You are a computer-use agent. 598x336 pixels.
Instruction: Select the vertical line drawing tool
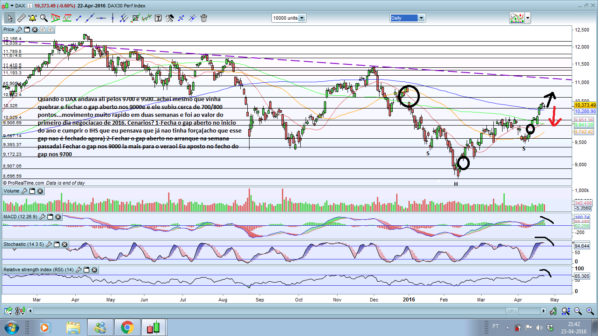pyautogui.click(x=113, y=18)
